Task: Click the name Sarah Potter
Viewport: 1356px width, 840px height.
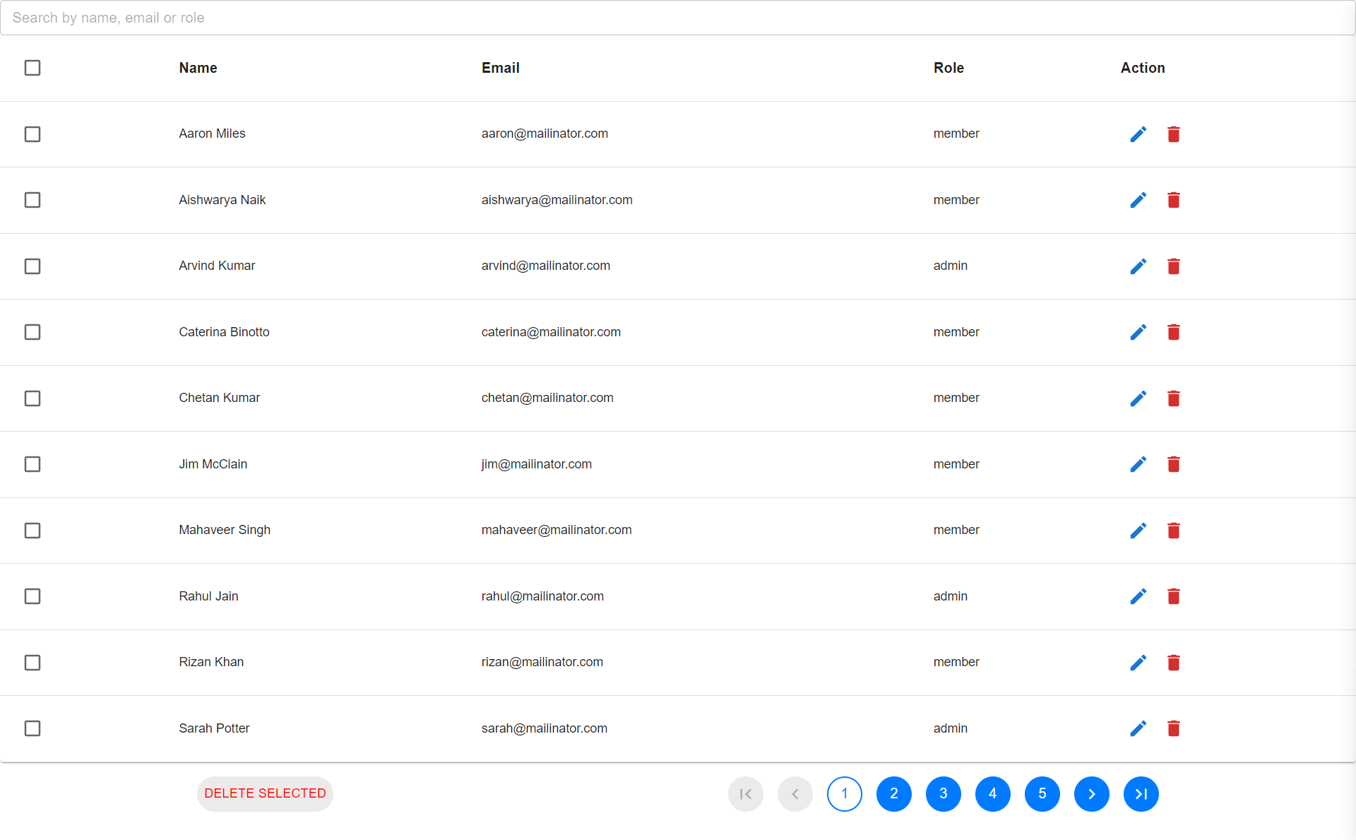Action: point(214,728)
